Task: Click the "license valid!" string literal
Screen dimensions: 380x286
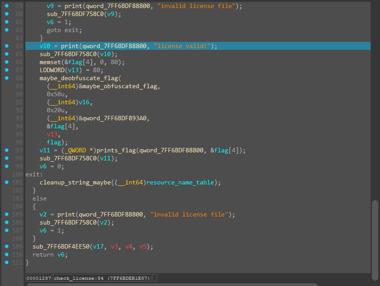Action: click(183, 46)
